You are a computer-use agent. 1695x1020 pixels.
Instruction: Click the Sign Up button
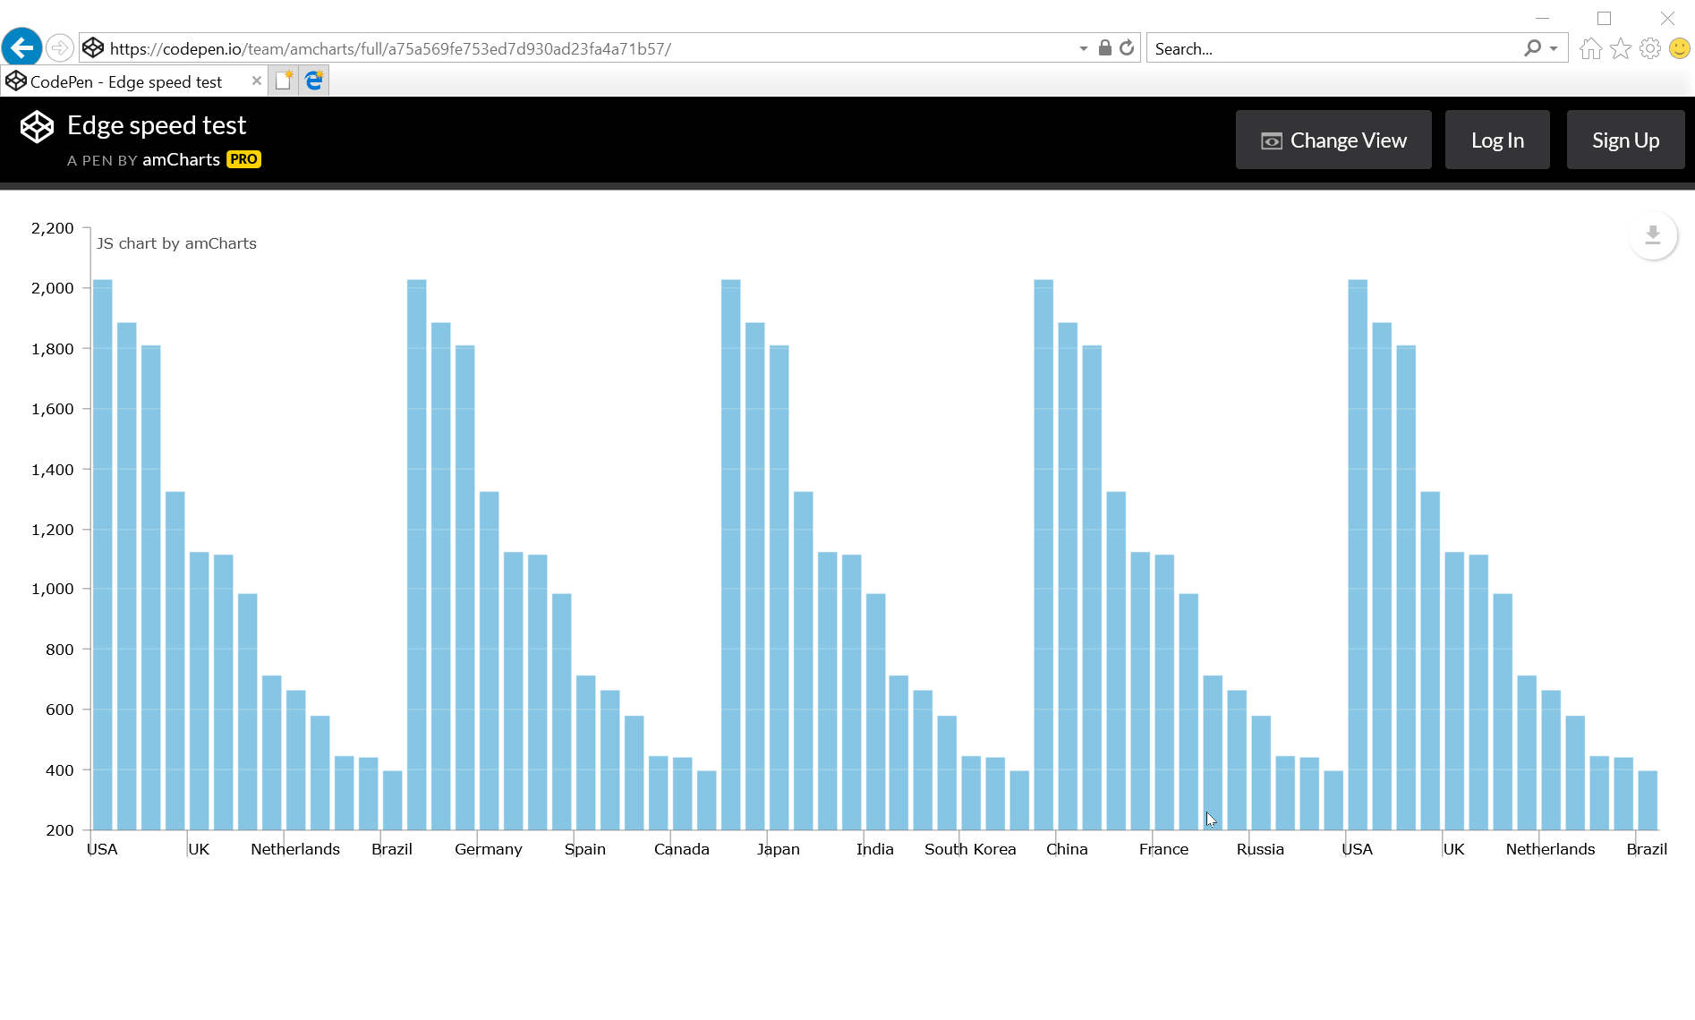pos(1625,140)
